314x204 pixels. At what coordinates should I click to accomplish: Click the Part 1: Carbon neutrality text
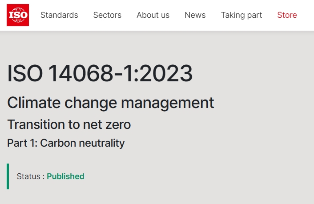point(66,143)
